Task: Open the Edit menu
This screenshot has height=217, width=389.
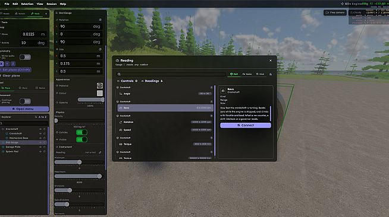Action: 15,4
